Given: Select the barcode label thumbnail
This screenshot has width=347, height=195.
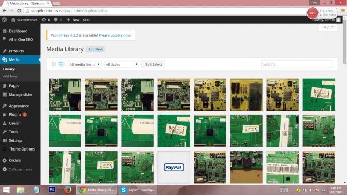Looking at the screenshot, I should [282, 167].
